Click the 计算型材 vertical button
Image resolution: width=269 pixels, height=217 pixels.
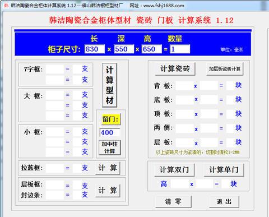tap(109, 85)
